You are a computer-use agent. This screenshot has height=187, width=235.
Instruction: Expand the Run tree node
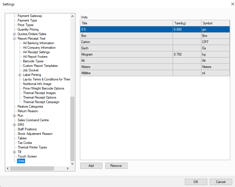pos(15,116)
